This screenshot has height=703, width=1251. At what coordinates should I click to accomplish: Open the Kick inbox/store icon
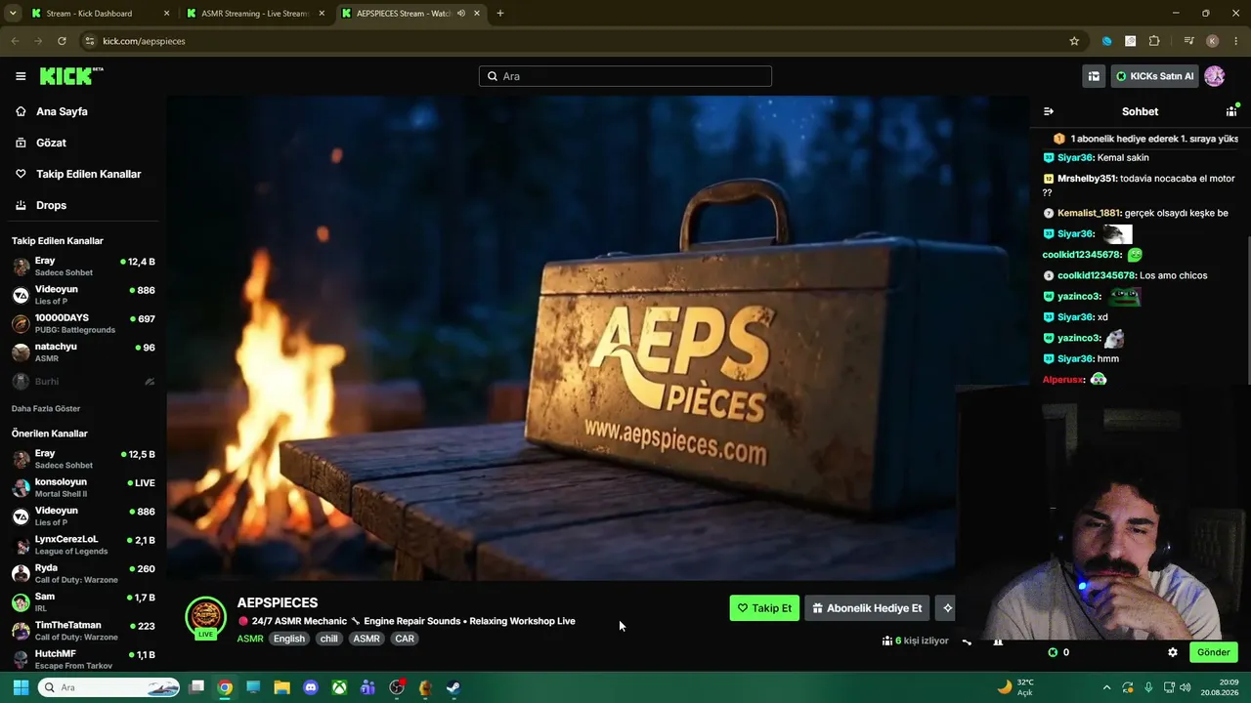1094,76
